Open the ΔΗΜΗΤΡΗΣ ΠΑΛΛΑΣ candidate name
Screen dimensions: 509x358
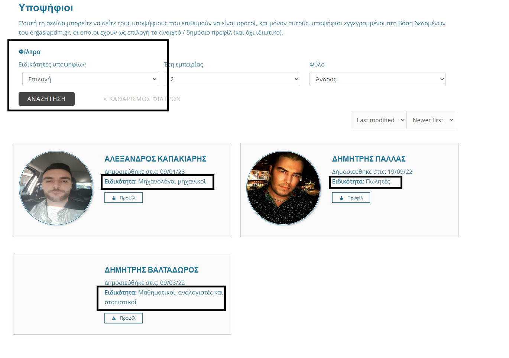click(x=369, y=159)
